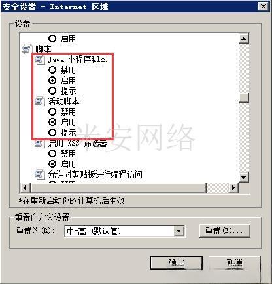Viewport: 272px width, 284px height.
Task: Select 禁用 under 活动脚本
Action: [x=52, y=112]
